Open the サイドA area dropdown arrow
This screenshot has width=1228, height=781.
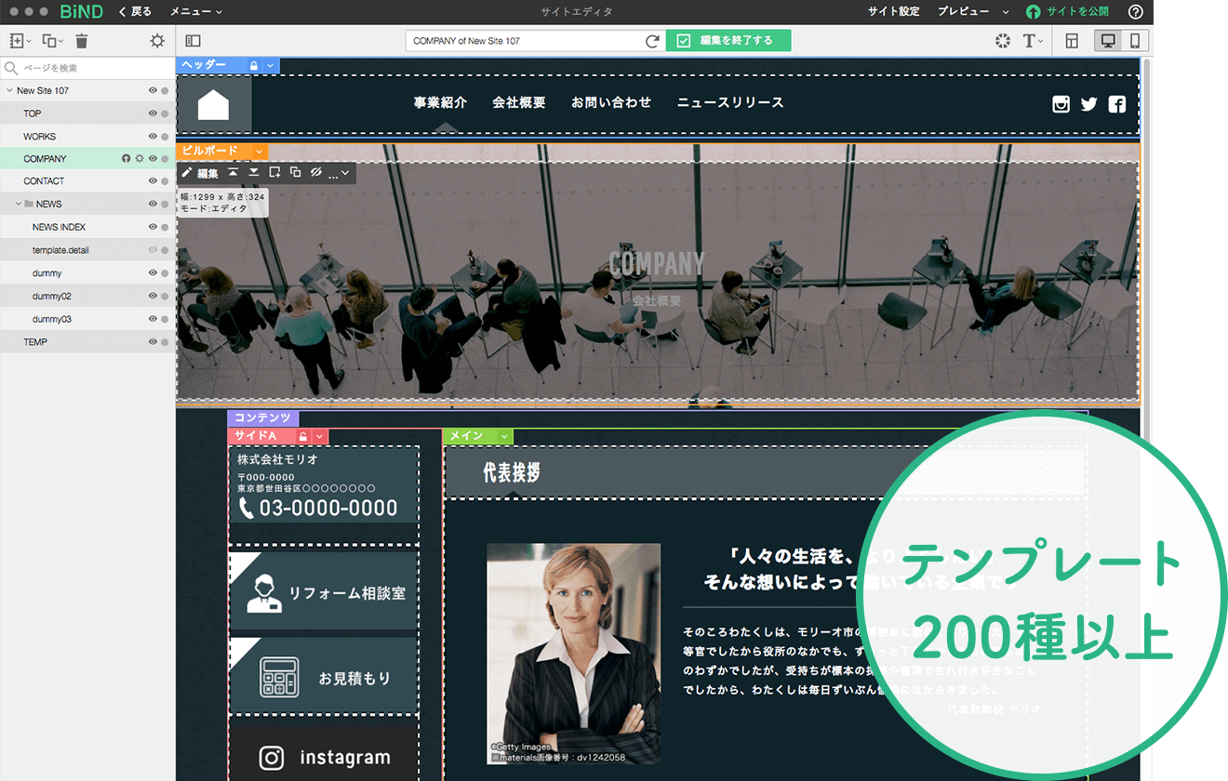coord(320,436)
